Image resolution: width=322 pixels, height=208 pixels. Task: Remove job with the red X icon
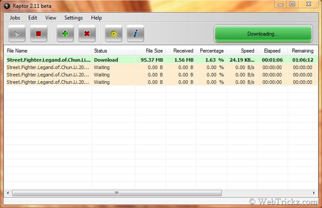point(87,34)
